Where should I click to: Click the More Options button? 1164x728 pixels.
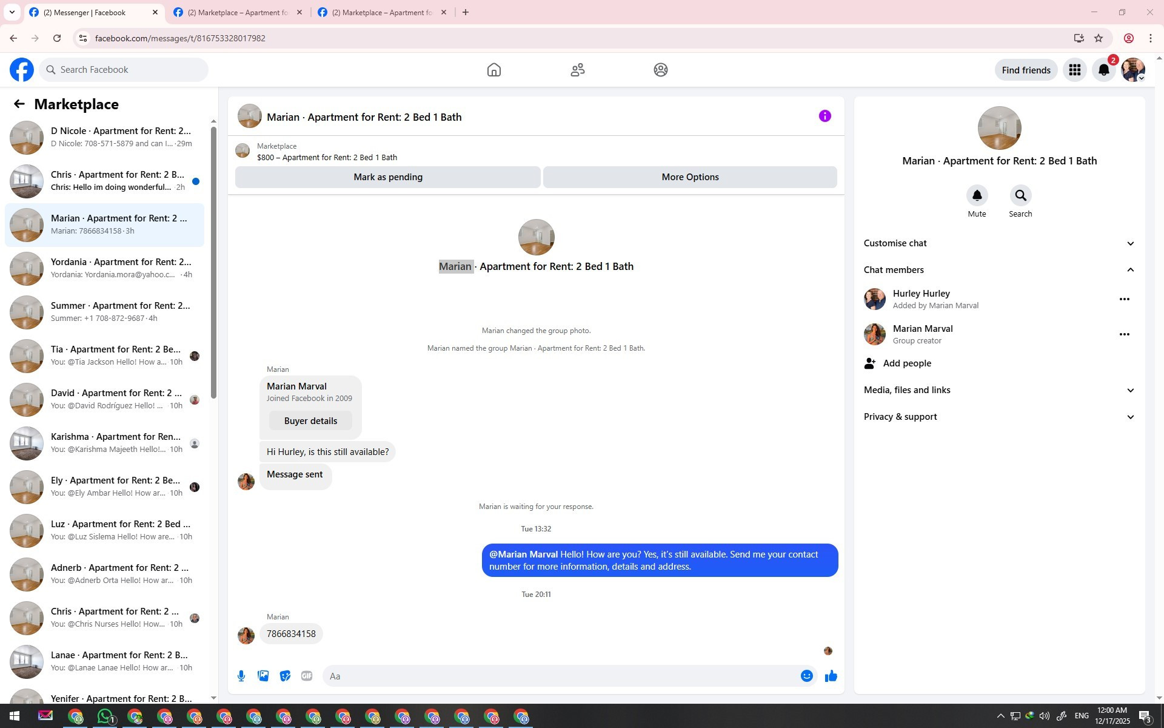pos(690,177)
